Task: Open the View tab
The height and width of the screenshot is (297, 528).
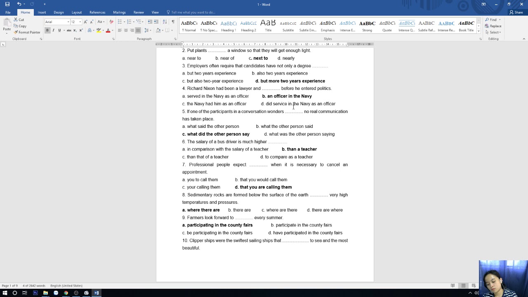Action: [155, 12]
